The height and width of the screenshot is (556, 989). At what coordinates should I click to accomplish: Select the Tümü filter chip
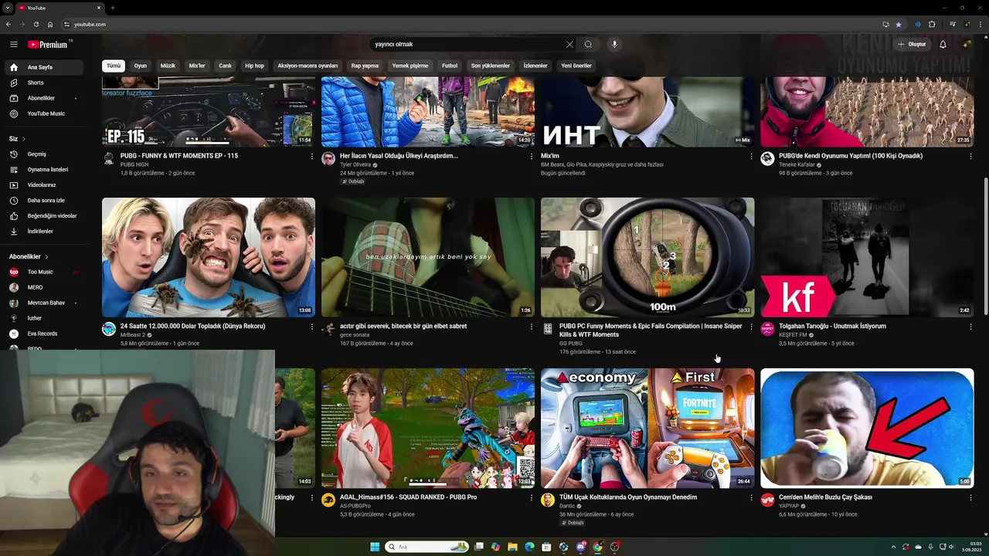[114, 66]
